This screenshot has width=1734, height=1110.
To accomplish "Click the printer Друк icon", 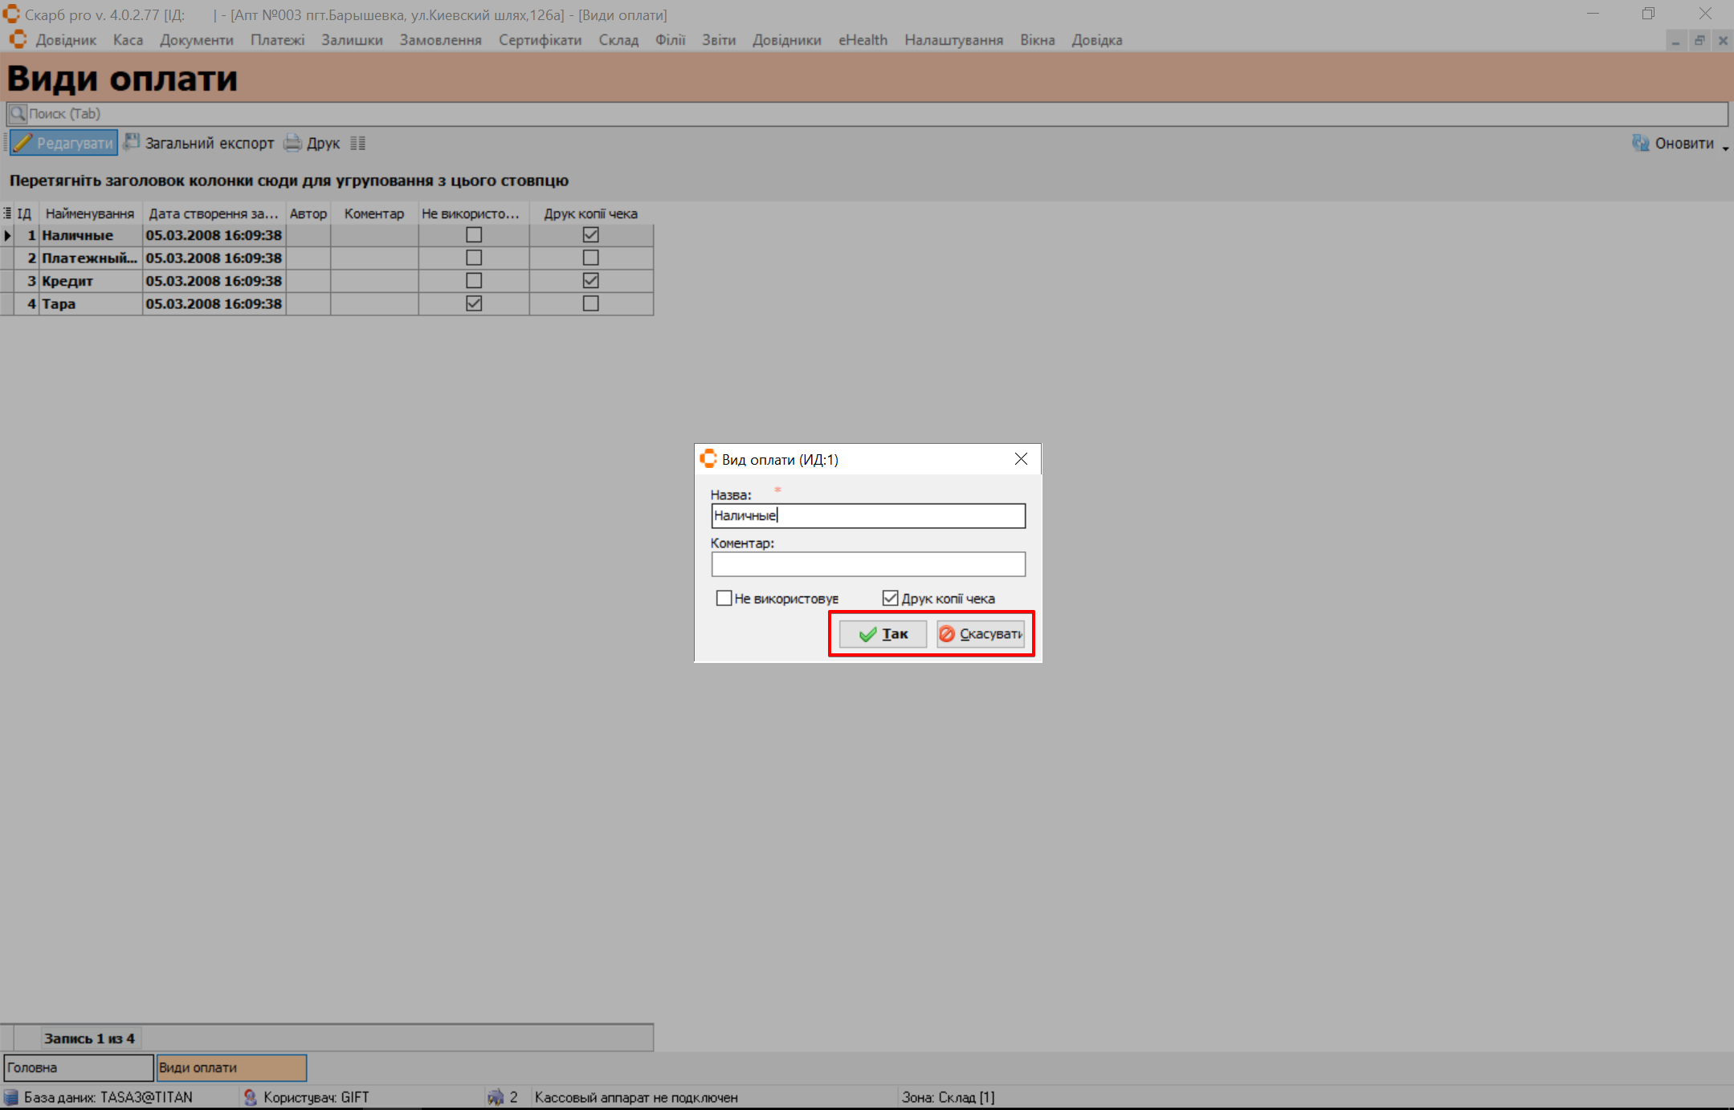I will click(x=292, y=143).
